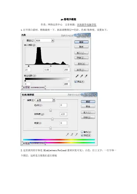The image size is (137, 194).
Task: Click the black output level slider triangle
Action: 25,81
